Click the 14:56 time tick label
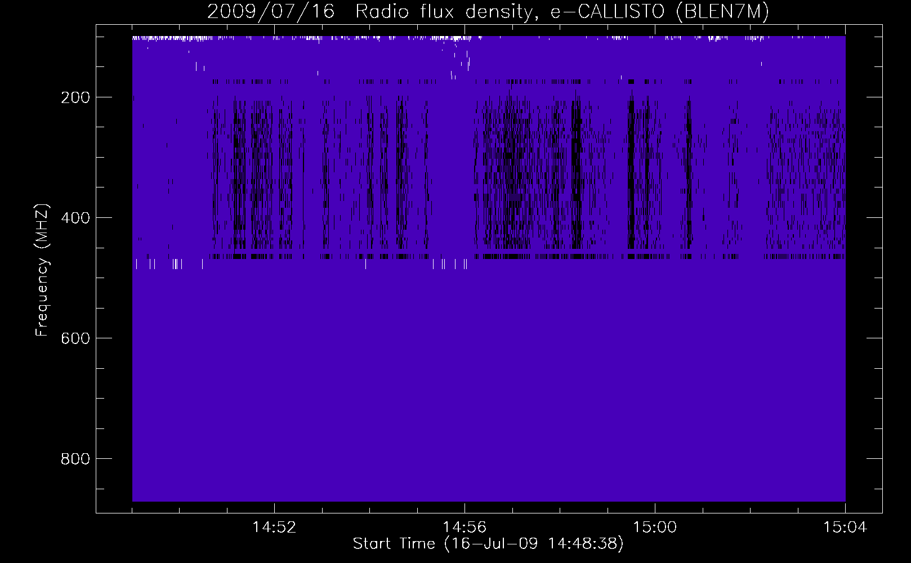Image resolution: width=911 pixels, height=563 pixels. 465,528
